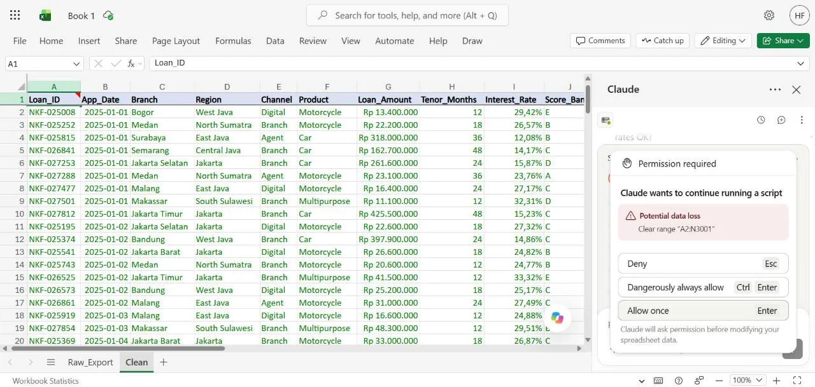Open the vertical kebab menu in Claude toolbar

(x=802, y=120)
